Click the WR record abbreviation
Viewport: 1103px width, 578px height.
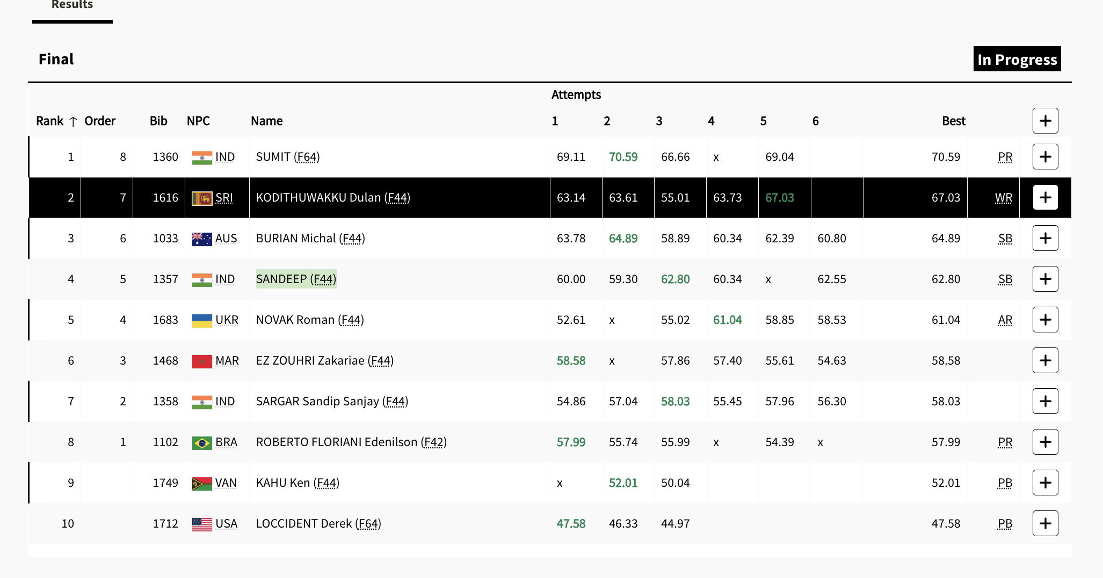(x=1003, y=198)
